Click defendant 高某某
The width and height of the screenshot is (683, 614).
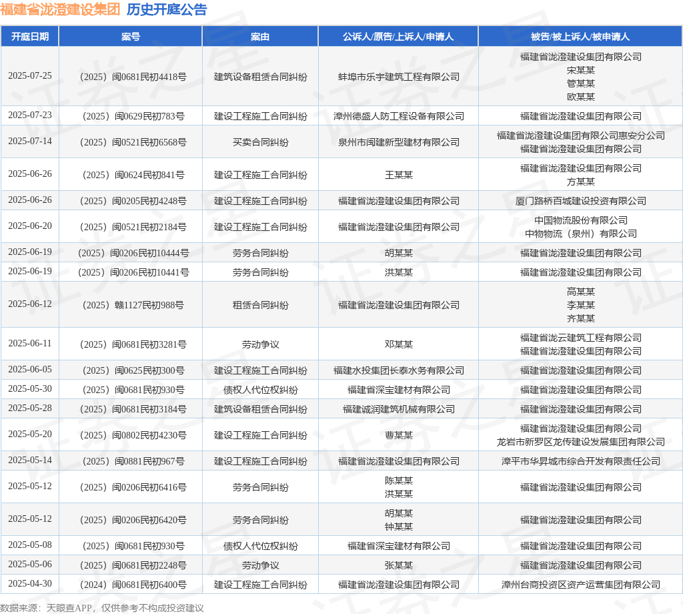[x=581, y=292]
